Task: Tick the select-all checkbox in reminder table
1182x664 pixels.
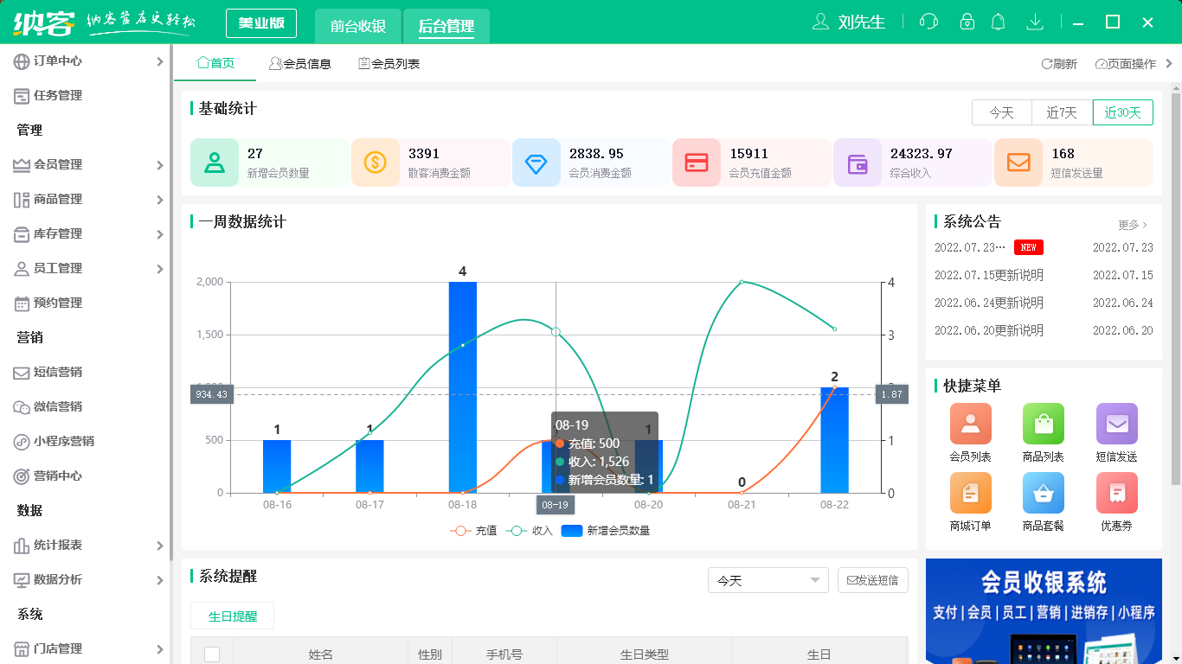Action: (212, 654)
